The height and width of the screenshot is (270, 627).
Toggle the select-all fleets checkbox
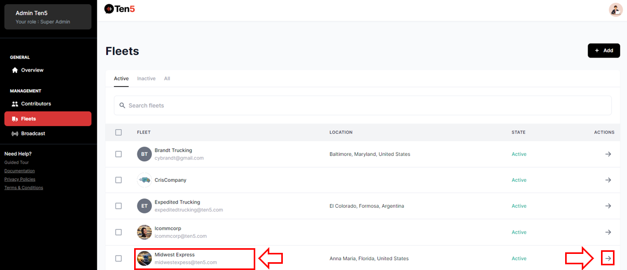click(119, 132)
